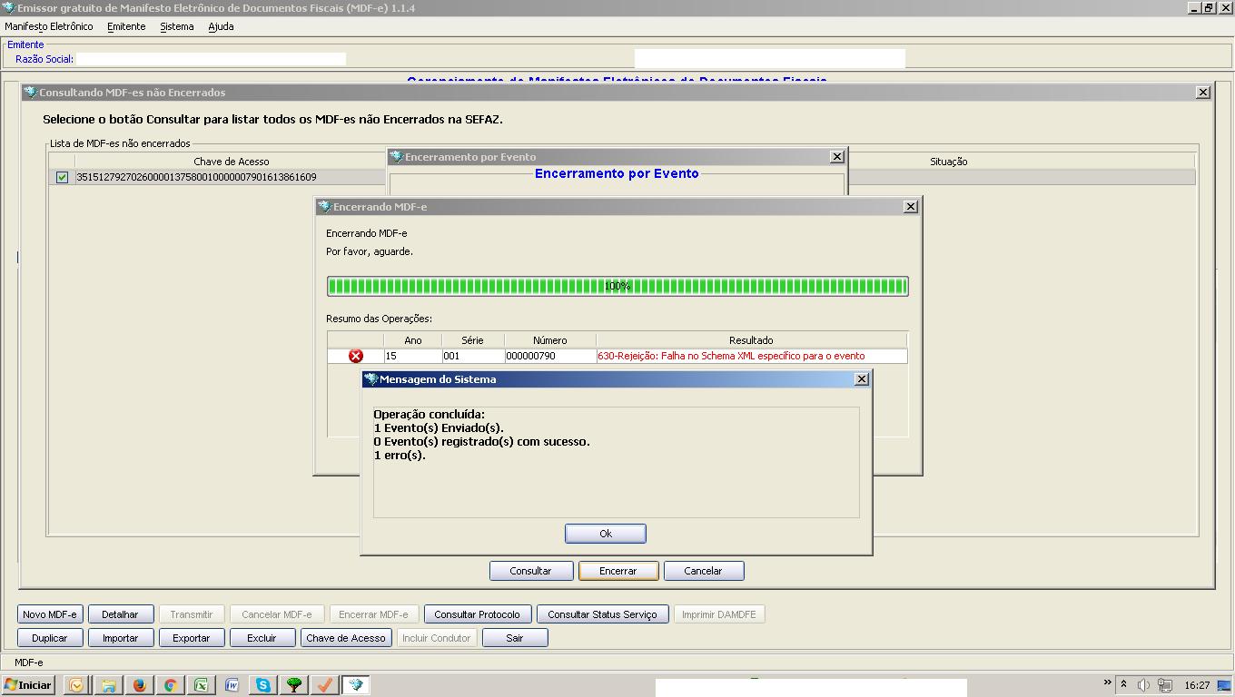Screen dimensions: 1235x697
Task: Close the Mensagem do Sistema dialog
Action: pyautogui.click(x=862, y=379)
